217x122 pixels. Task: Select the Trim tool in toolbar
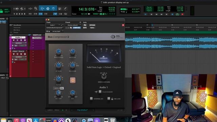(42, 8)
